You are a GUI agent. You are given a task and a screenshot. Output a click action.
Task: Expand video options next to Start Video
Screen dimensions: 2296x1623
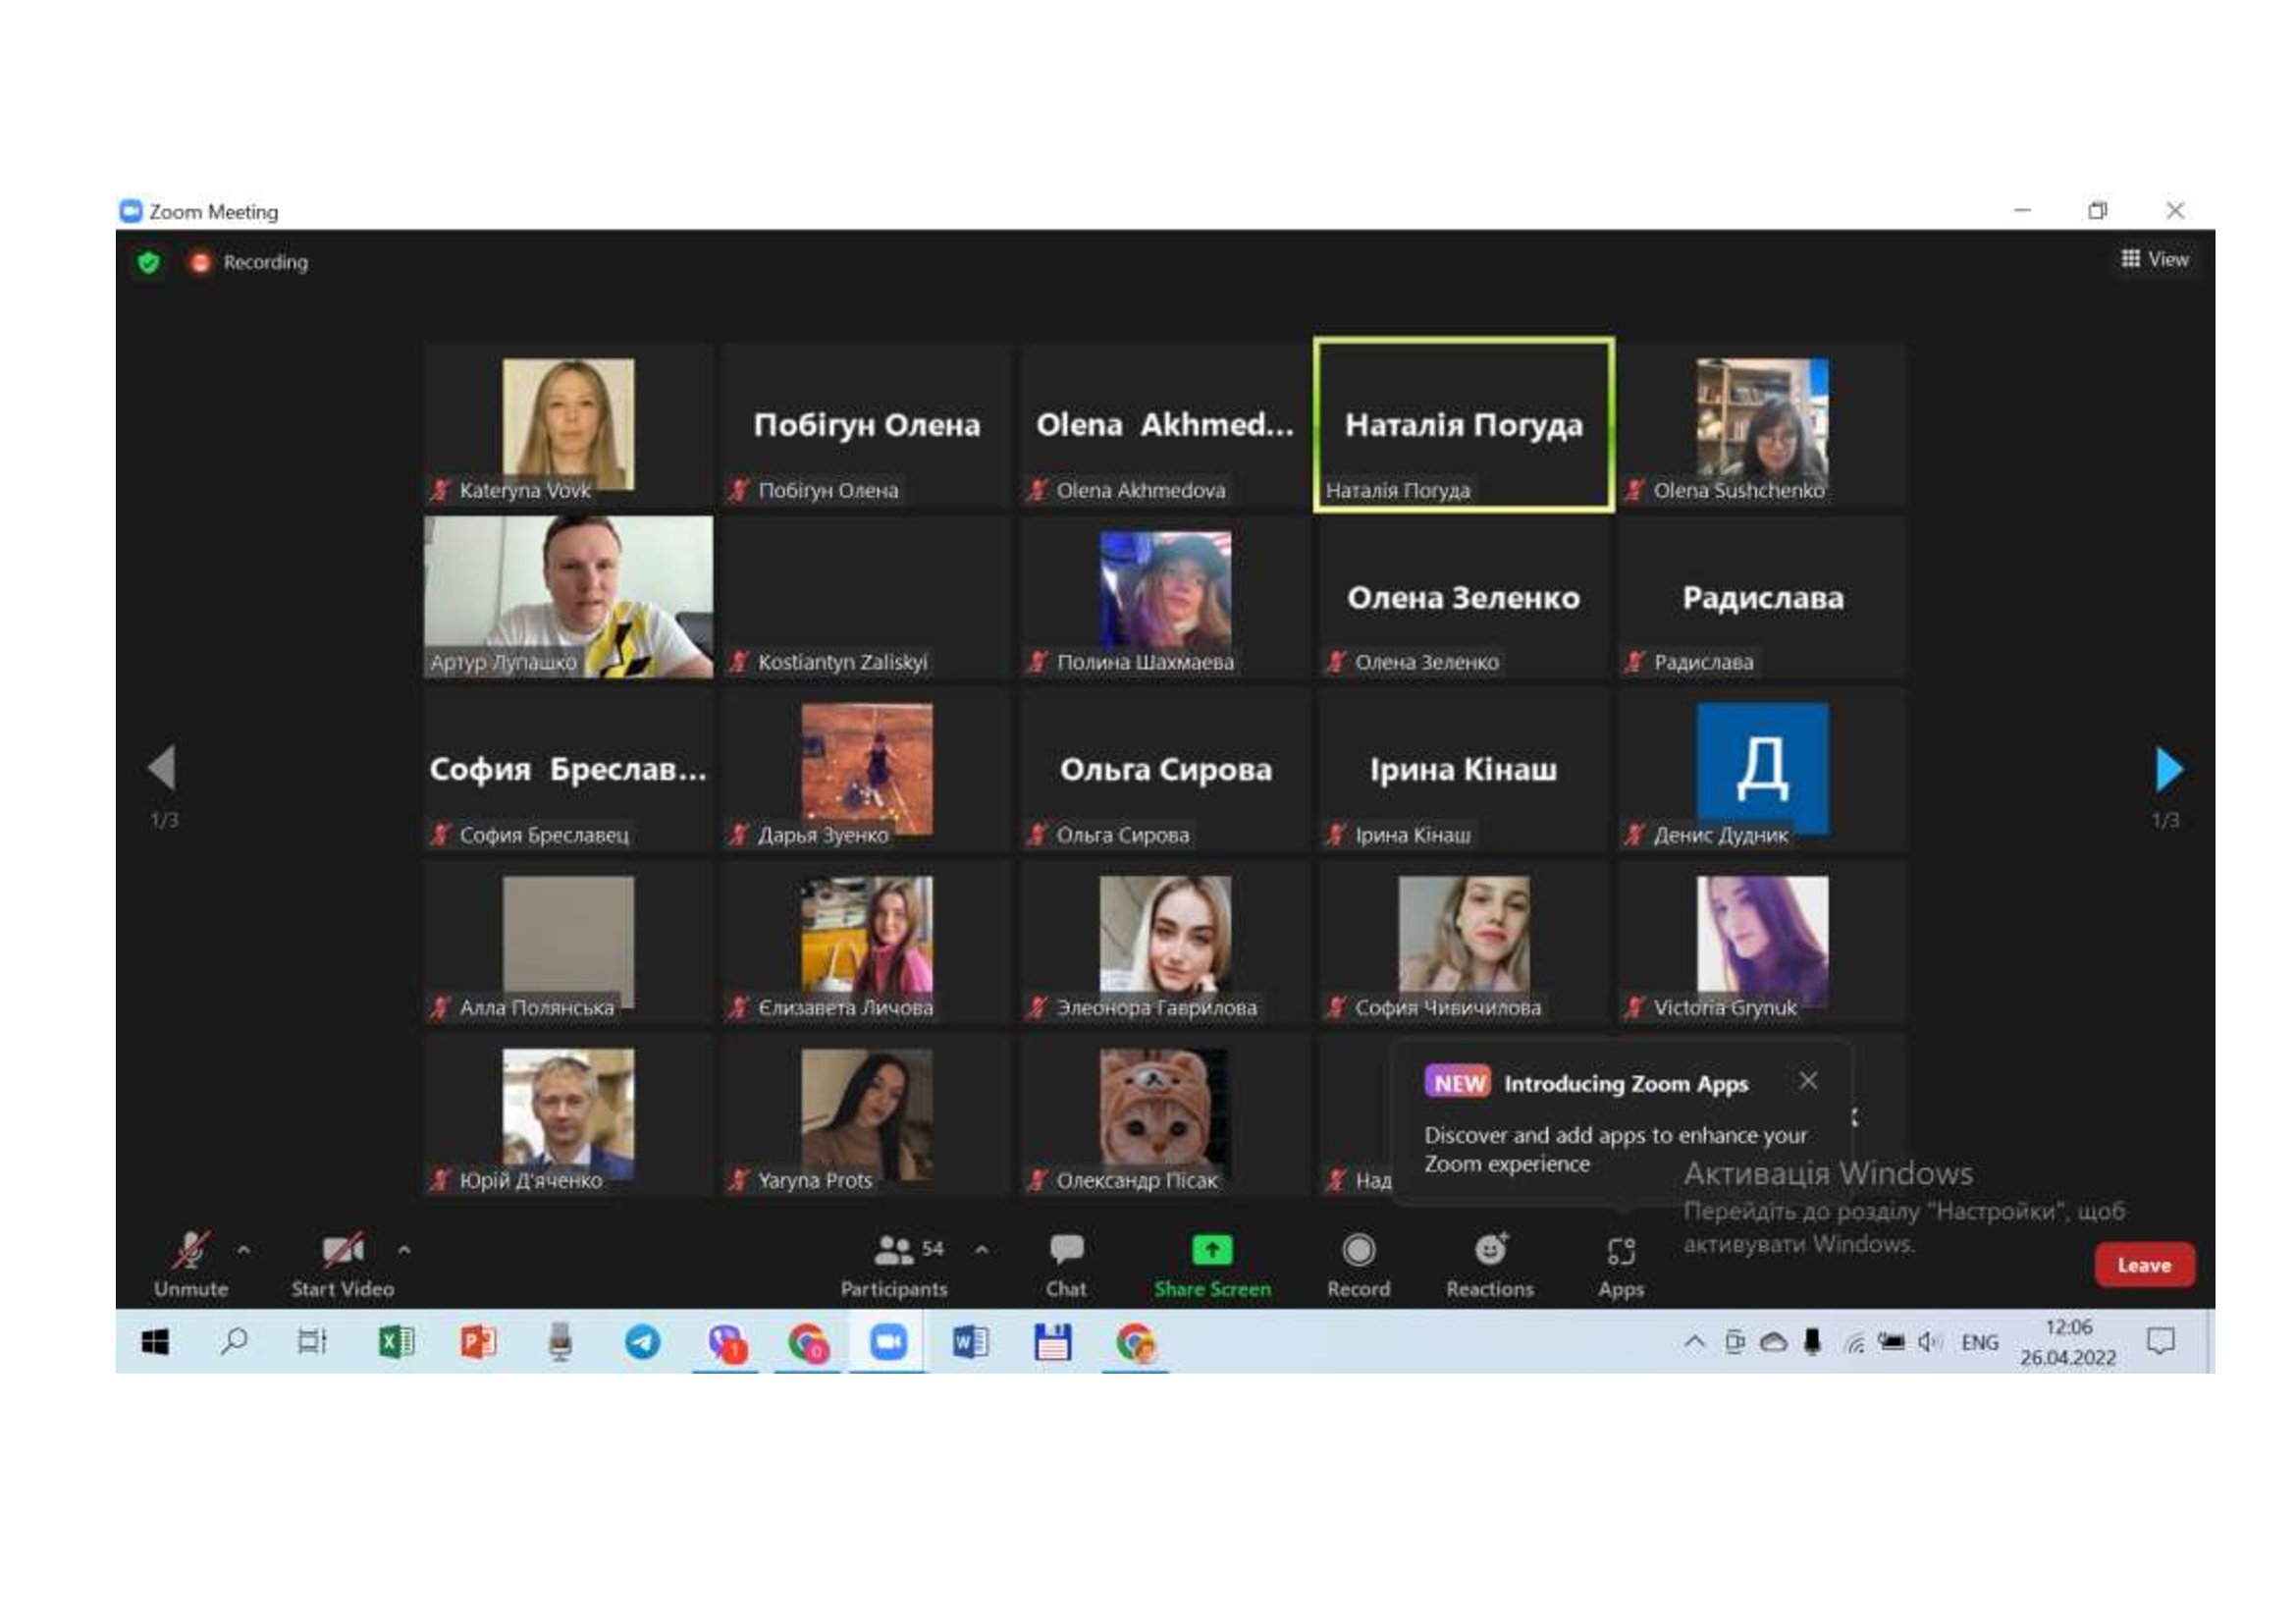(x=404, y=1250)
